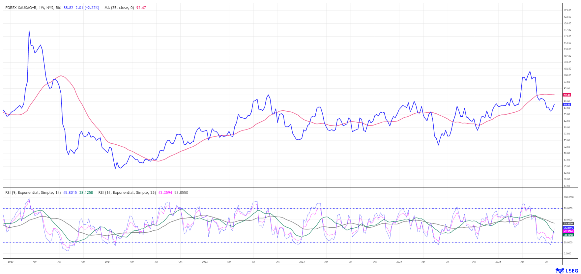This screenshot has width=581, height=274.
Task: Click the 2020 label on the time axis
Action: pos(10,262)
